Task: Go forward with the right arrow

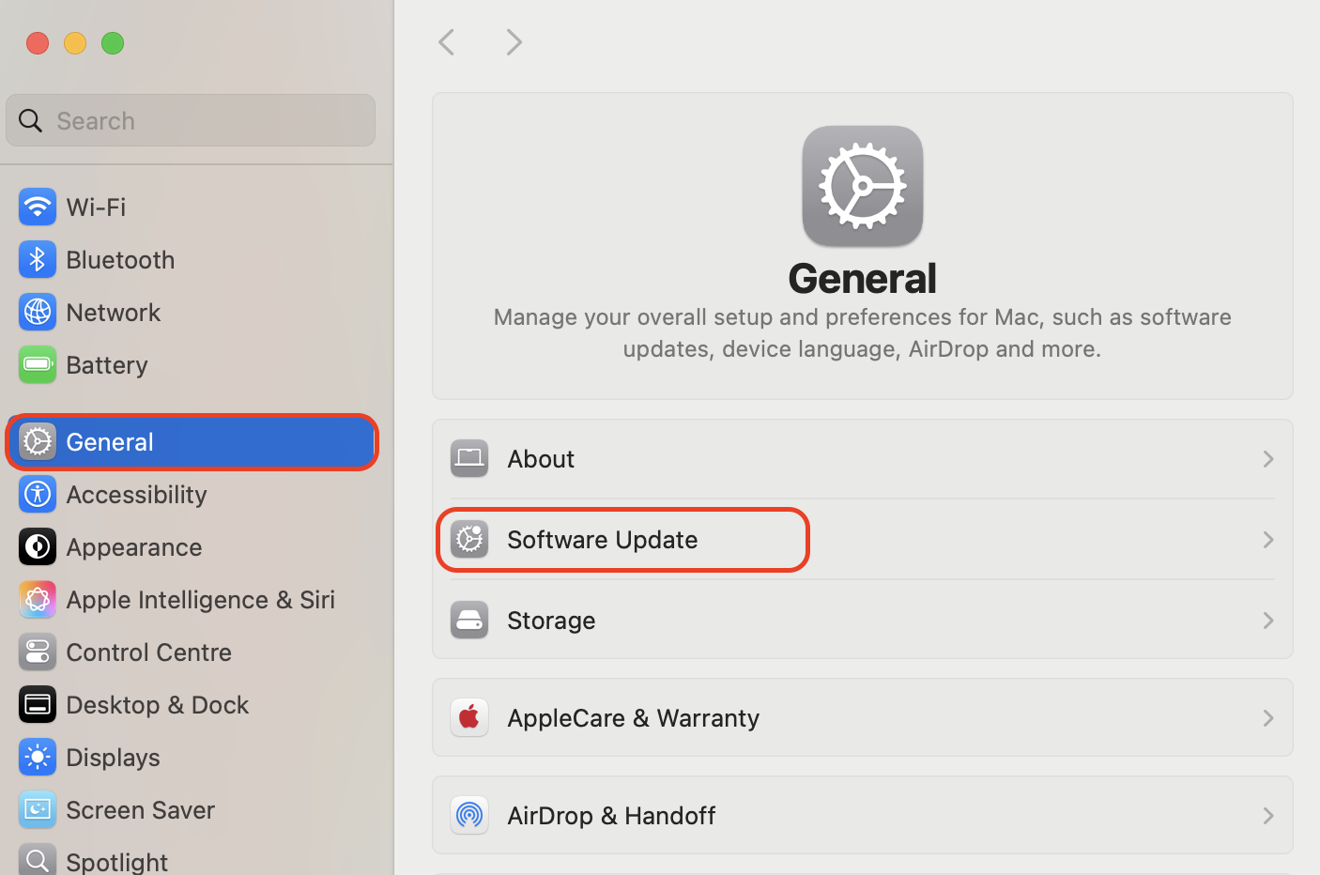Action: [514, 42]
